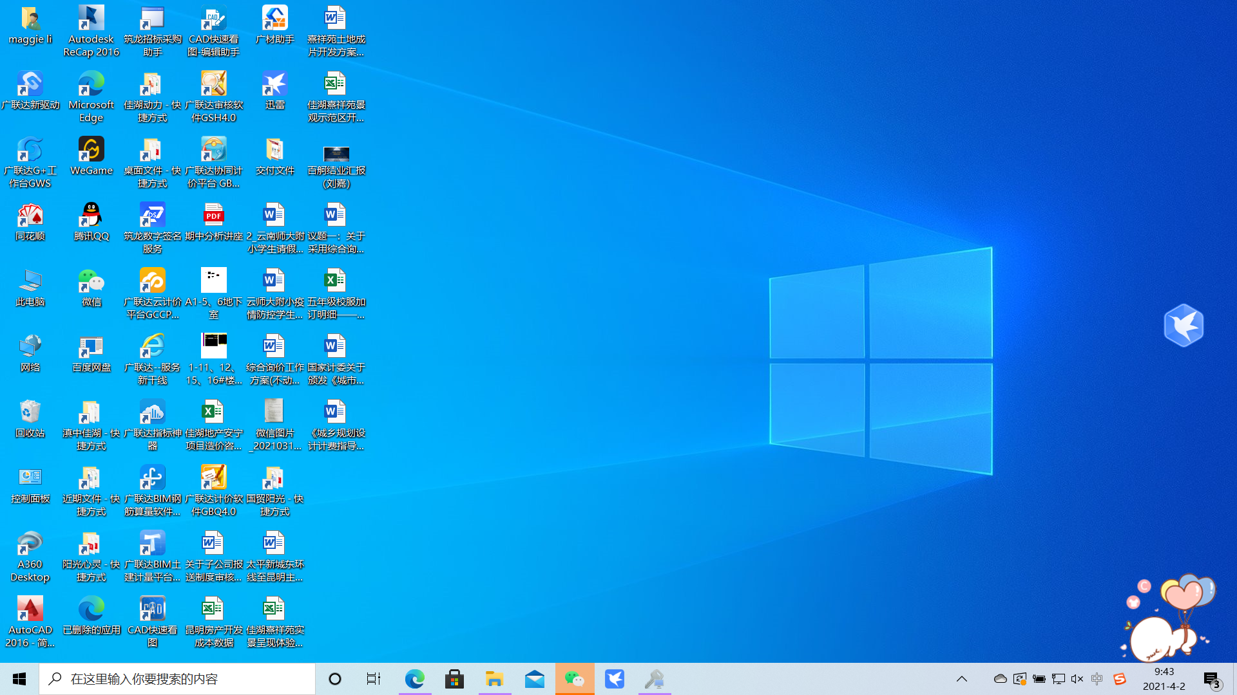Click the network tray icon
The height and width of the screenshot is (695, 1237).
(1059, 679)
